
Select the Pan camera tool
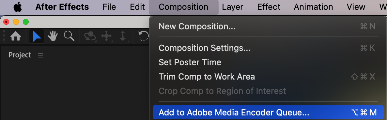[106, 37]
